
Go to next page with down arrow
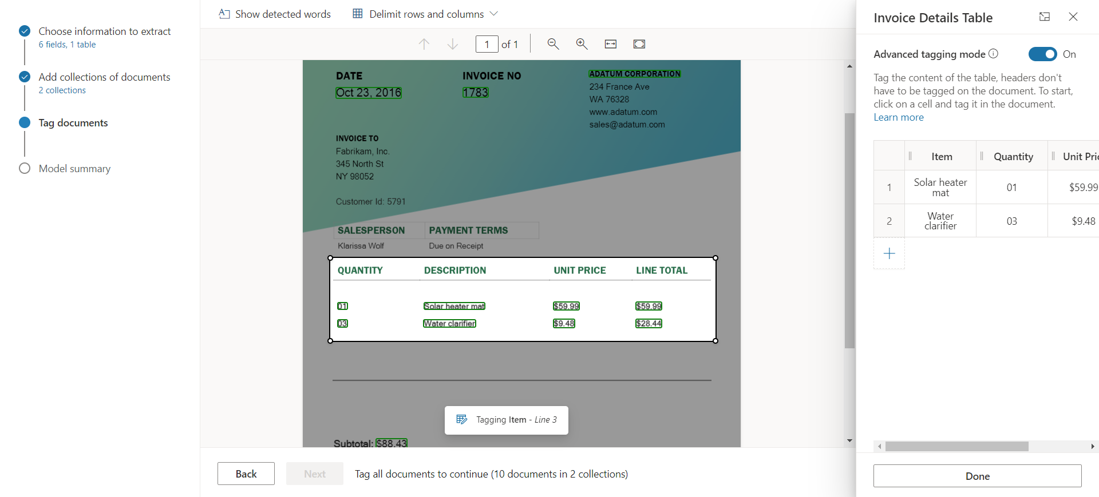pyautogui.click(x=453, y=44)
